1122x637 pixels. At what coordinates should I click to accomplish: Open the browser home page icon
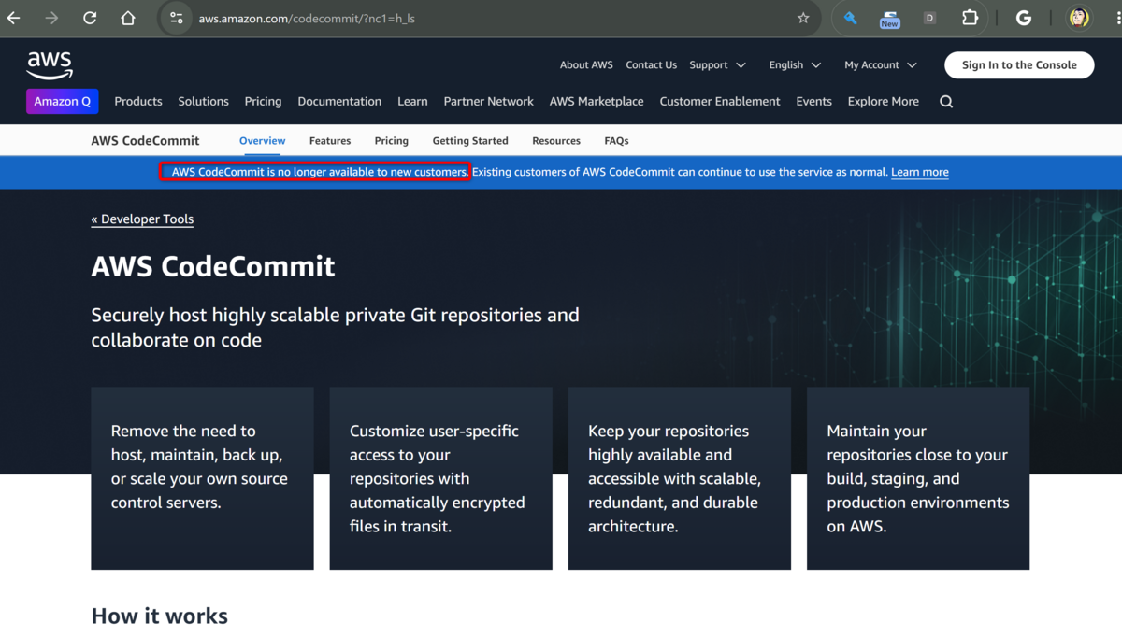coord(128,18)
